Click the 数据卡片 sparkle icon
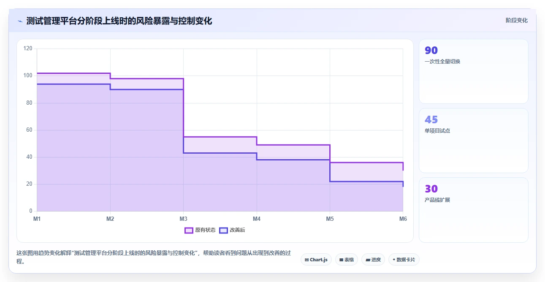The image size is (545, 282). click(394, 260)
